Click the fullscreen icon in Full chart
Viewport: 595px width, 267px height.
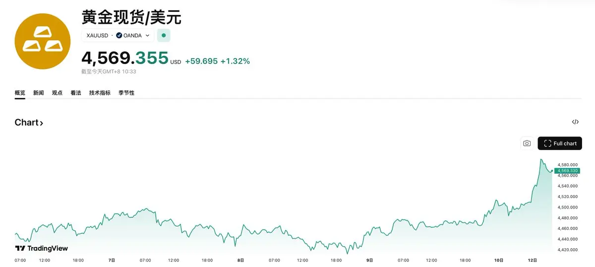547,143
